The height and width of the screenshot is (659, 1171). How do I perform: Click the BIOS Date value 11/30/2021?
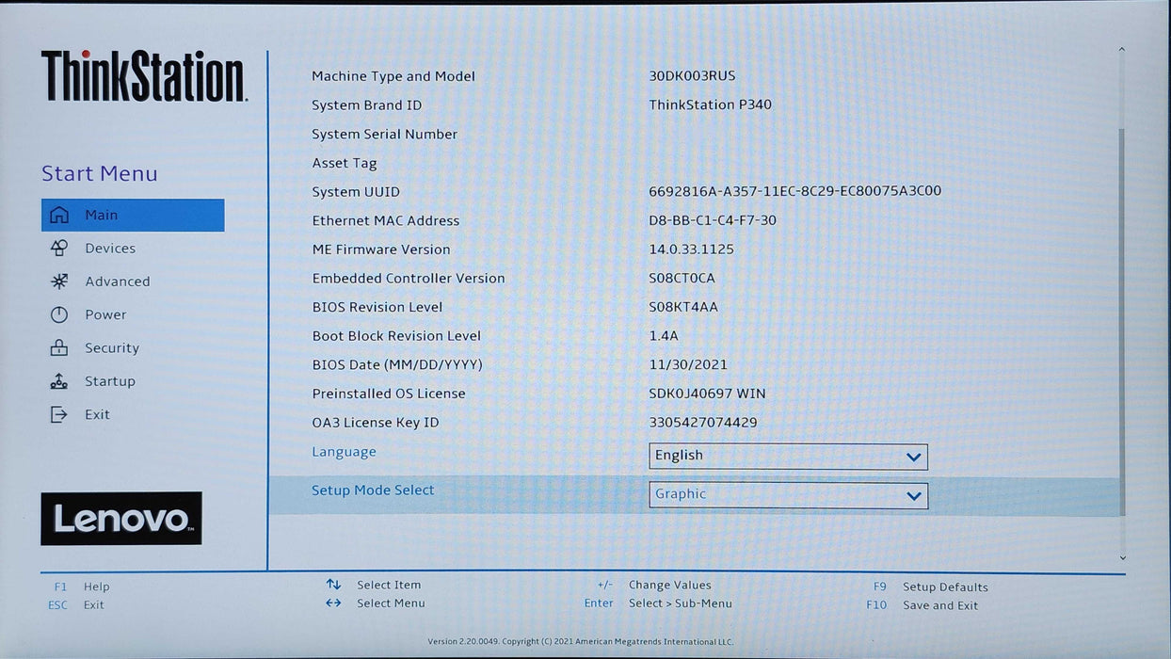click(x=688, y=364)
